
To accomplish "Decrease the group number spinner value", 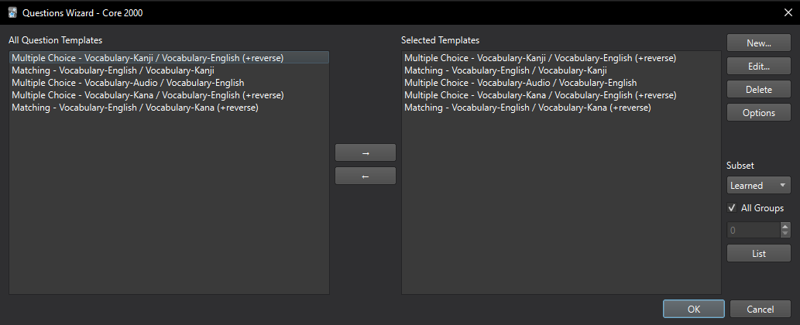I will click(x=785, y=234).
